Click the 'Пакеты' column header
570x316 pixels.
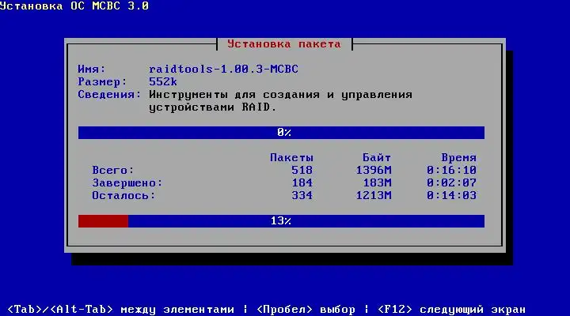291,157
